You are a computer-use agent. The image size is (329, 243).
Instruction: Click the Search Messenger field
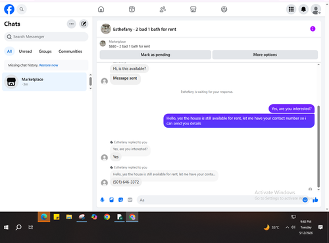(46, 37)
